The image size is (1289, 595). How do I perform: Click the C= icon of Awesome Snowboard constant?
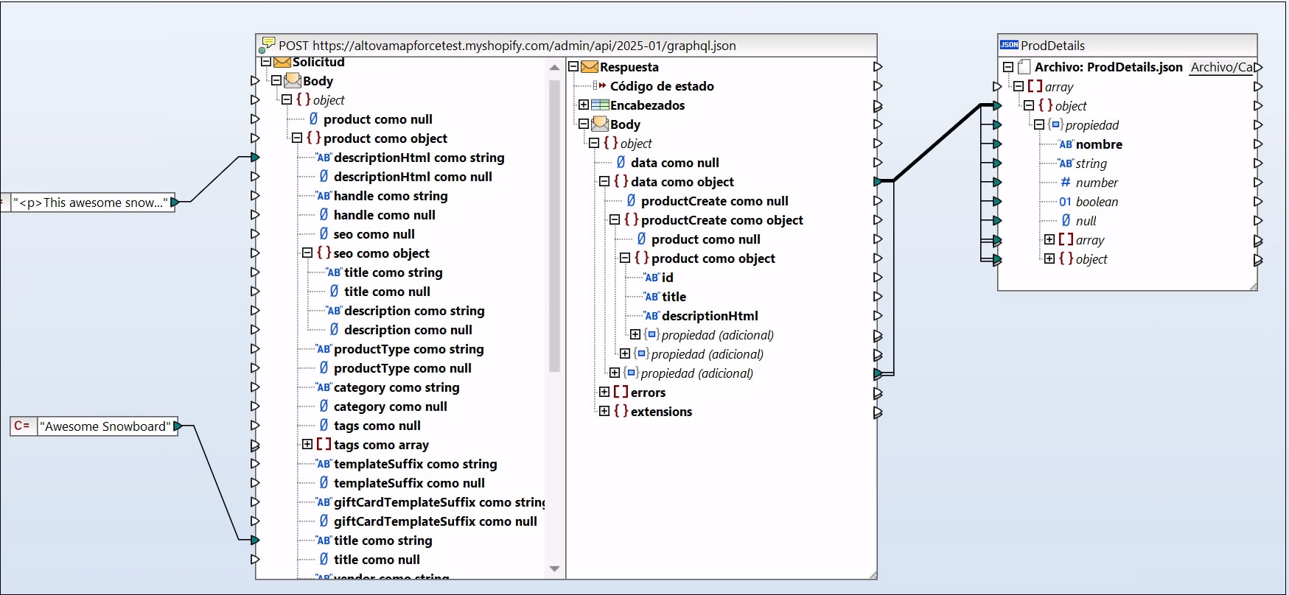pos(22,426)
